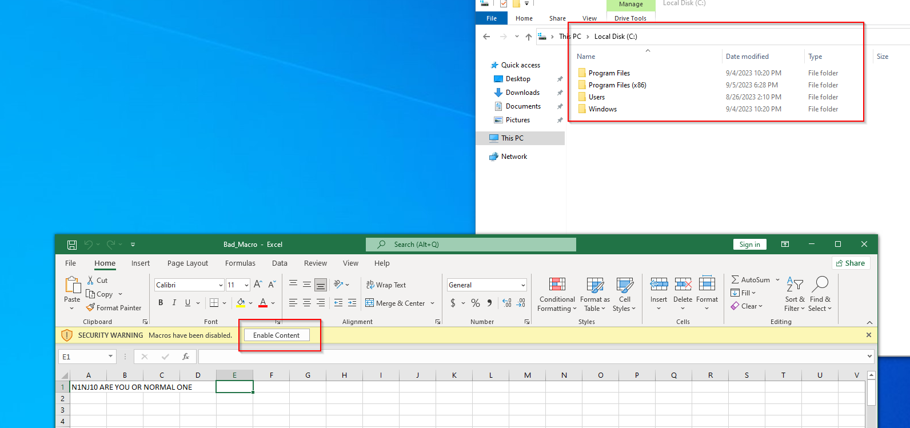Viewport: 910px width, 428px height.
Task: Click the Sign in button
Action: point(749,245)
